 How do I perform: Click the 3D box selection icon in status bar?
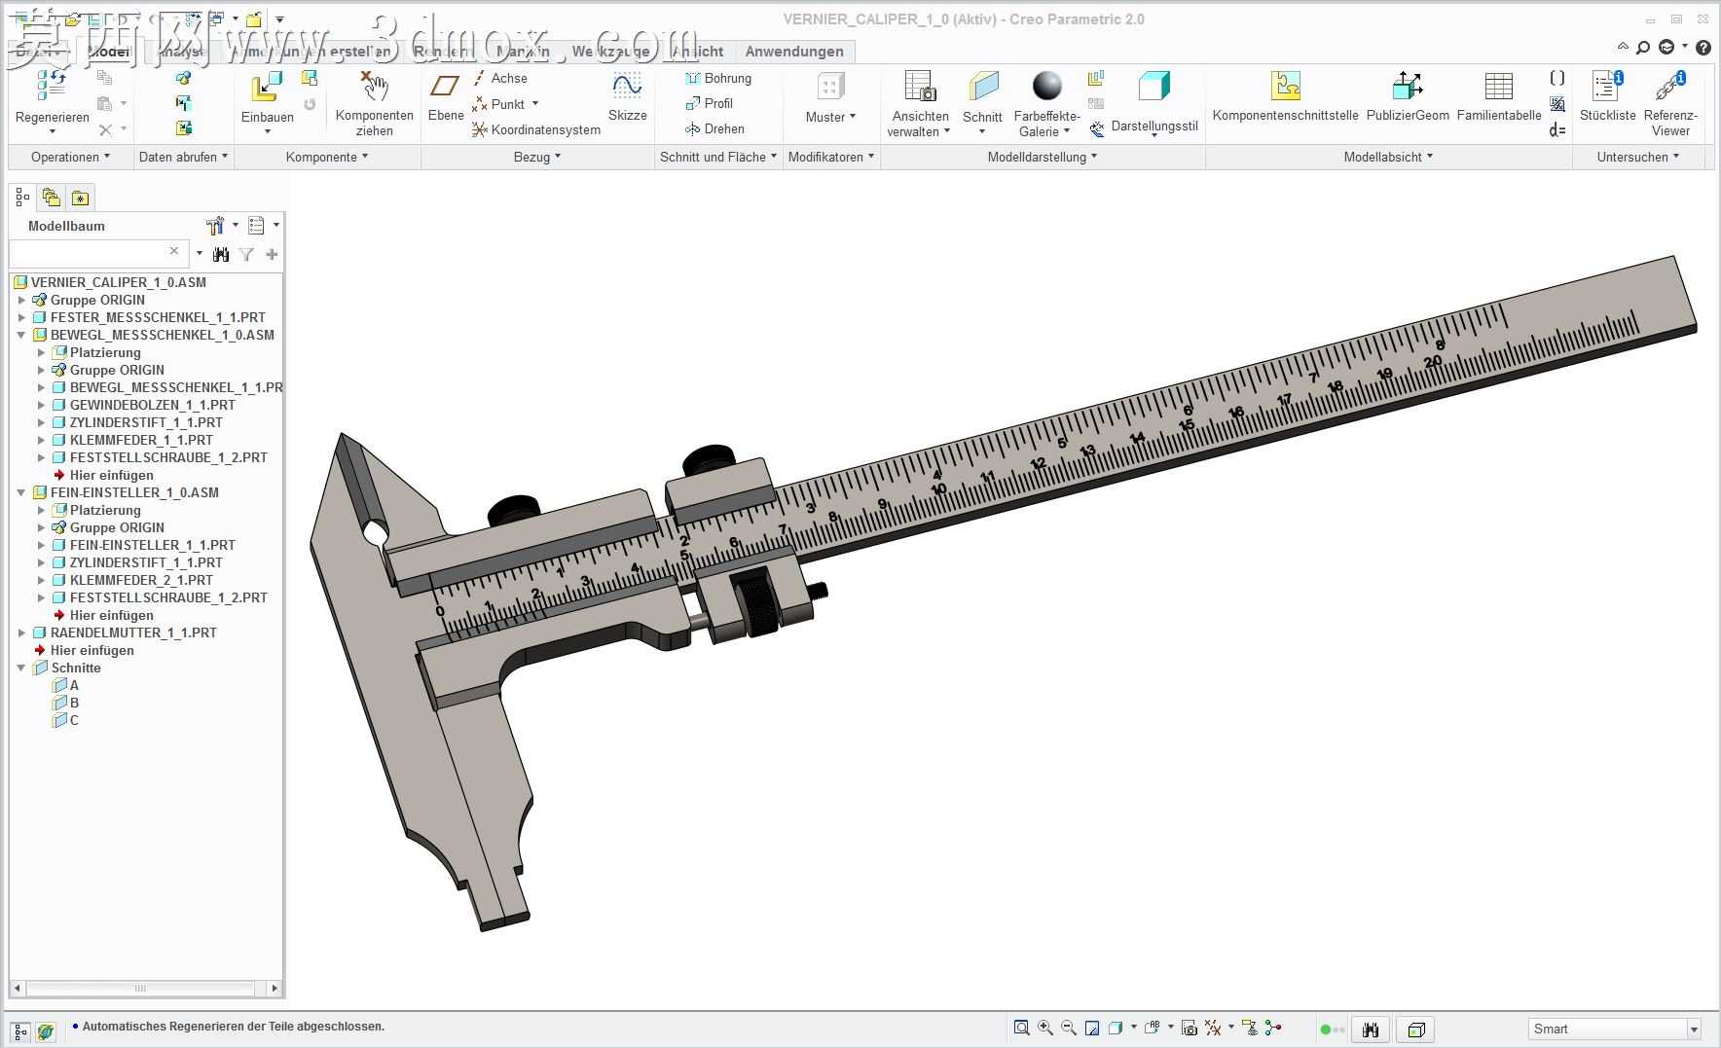click(1416, 1030)
